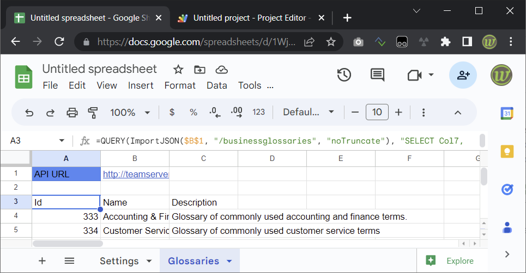This screenshot has width=526, height=273.
Task: Move spreadsheet using folder icon
Action: tap(199, 70)
